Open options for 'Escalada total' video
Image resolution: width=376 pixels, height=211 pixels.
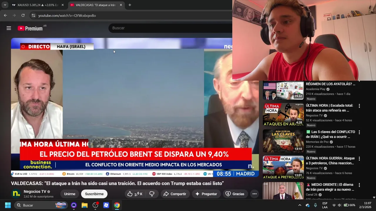point(359,106)
